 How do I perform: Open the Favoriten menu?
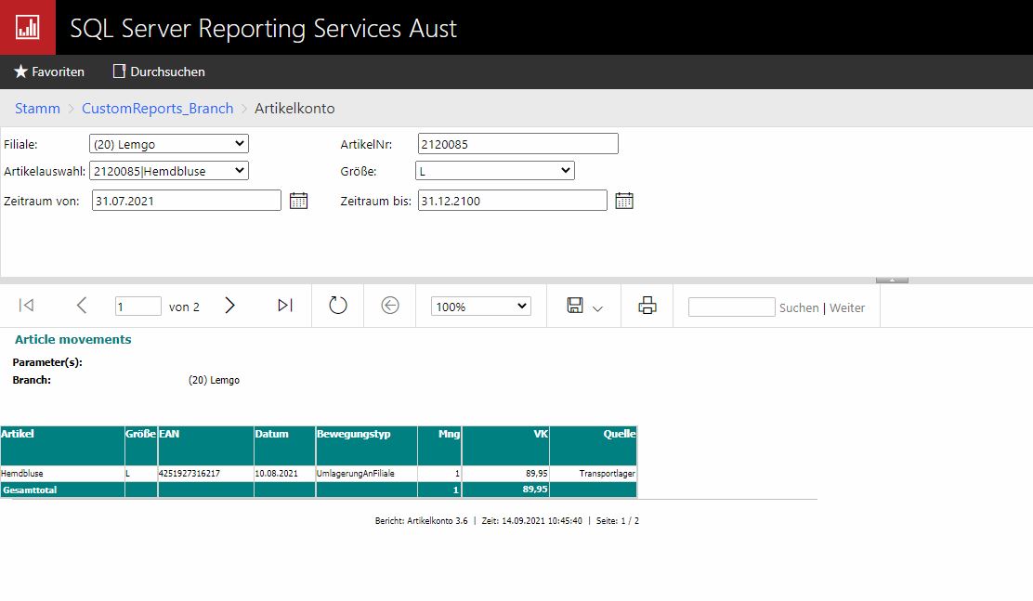(x=49, y=72)
